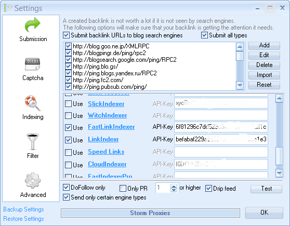Uncheck the blogsearch.google.com ping URL
290x226 pixels.
[x=68, y=60]
